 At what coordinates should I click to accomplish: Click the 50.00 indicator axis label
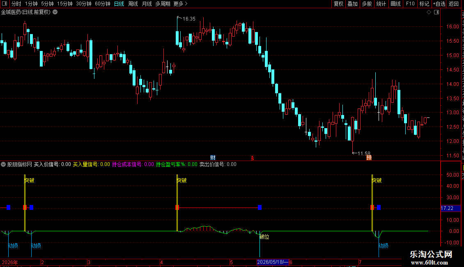(x=453, y=175)
